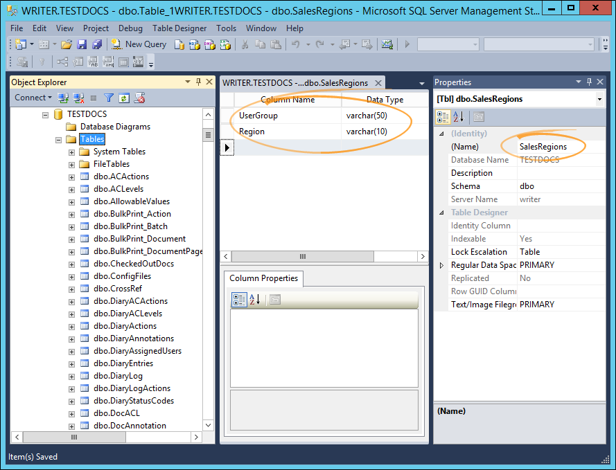Open the Table Designer menu
The height and width of the screenshot is (470, 616).
pos(179,28)
